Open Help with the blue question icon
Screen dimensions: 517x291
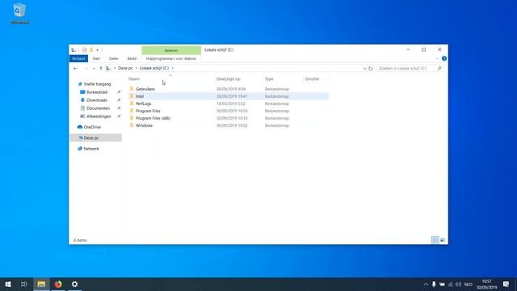point(444,58)
